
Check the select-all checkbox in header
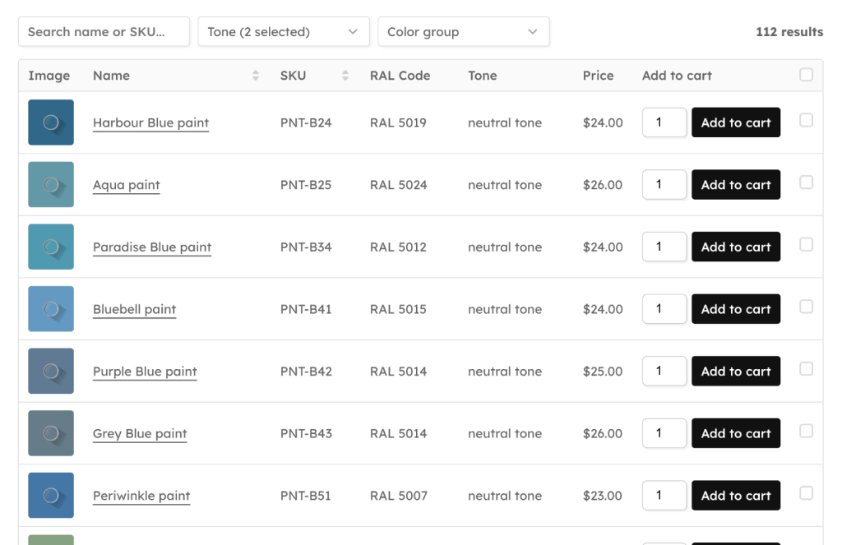(806, 73)
